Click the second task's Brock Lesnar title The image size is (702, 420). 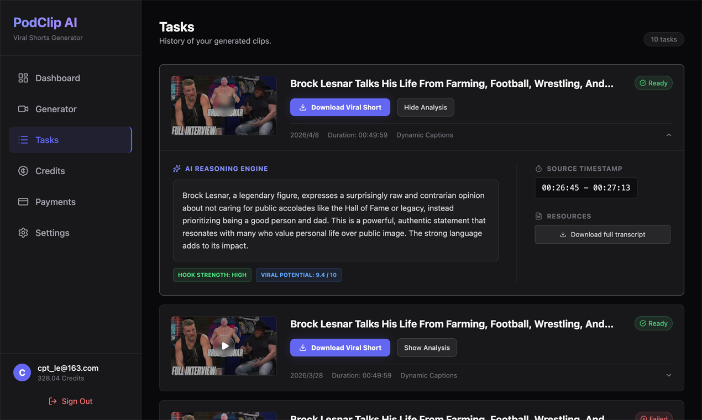click(452, 324)
